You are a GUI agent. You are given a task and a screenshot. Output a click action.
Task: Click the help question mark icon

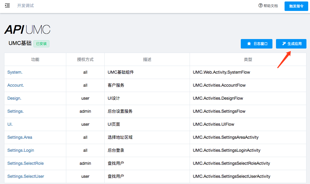[x=260, y=6]
